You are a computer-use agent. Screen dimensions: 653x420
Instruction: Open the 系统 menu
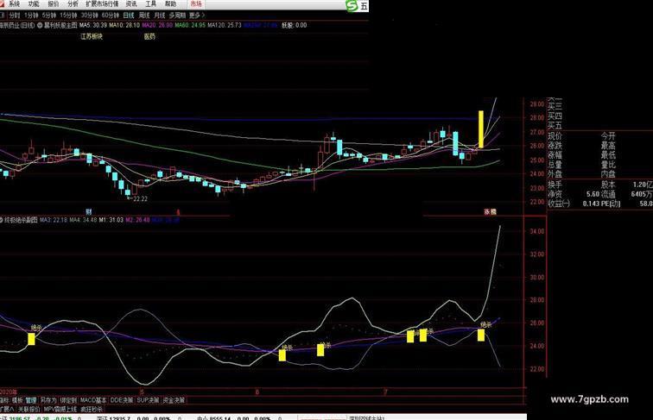pos(14,4)
